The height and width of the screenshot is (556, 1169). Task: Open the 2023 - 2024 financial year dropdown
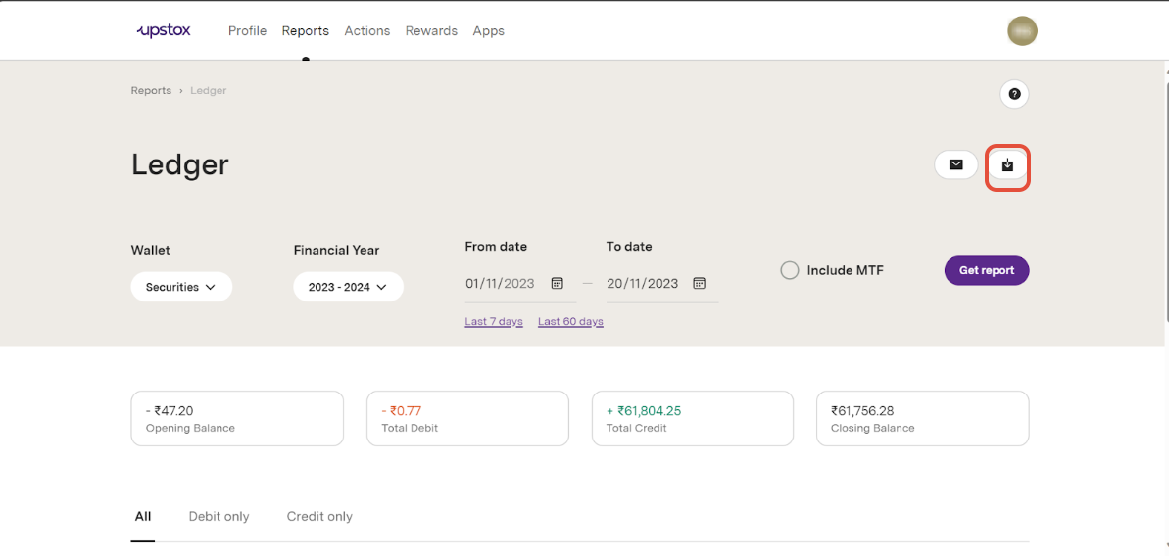coord(348,287)
